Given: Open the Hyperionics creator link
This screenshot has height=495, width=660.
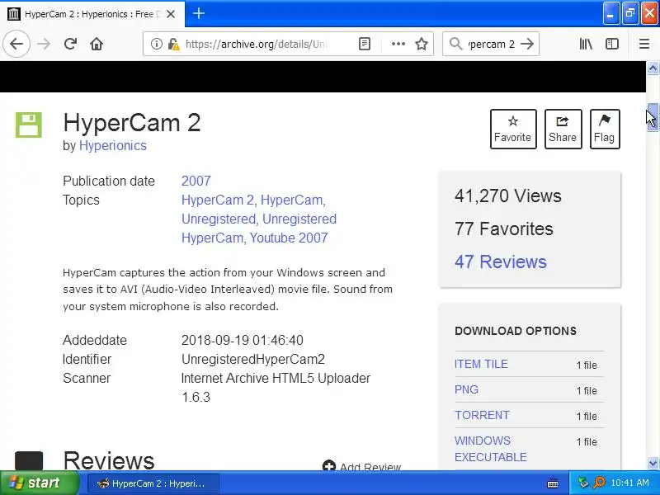Looking at the screenshot, I should coord(113,146).
